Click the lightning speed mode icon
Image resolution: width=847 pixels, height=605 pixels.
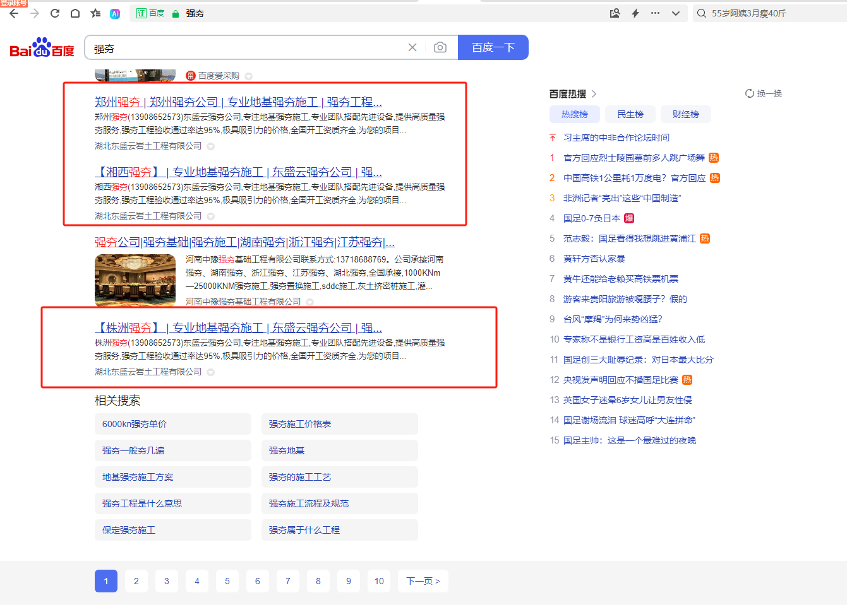coord(635,13)
